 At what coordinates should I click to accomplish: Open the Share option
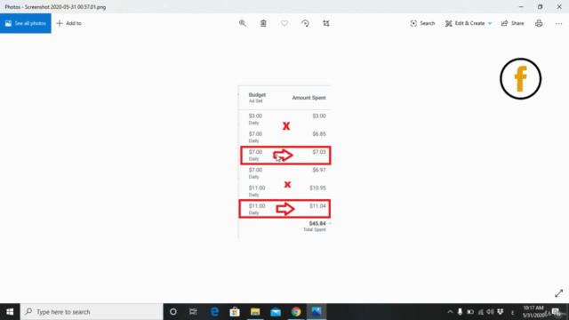(512, 23)
